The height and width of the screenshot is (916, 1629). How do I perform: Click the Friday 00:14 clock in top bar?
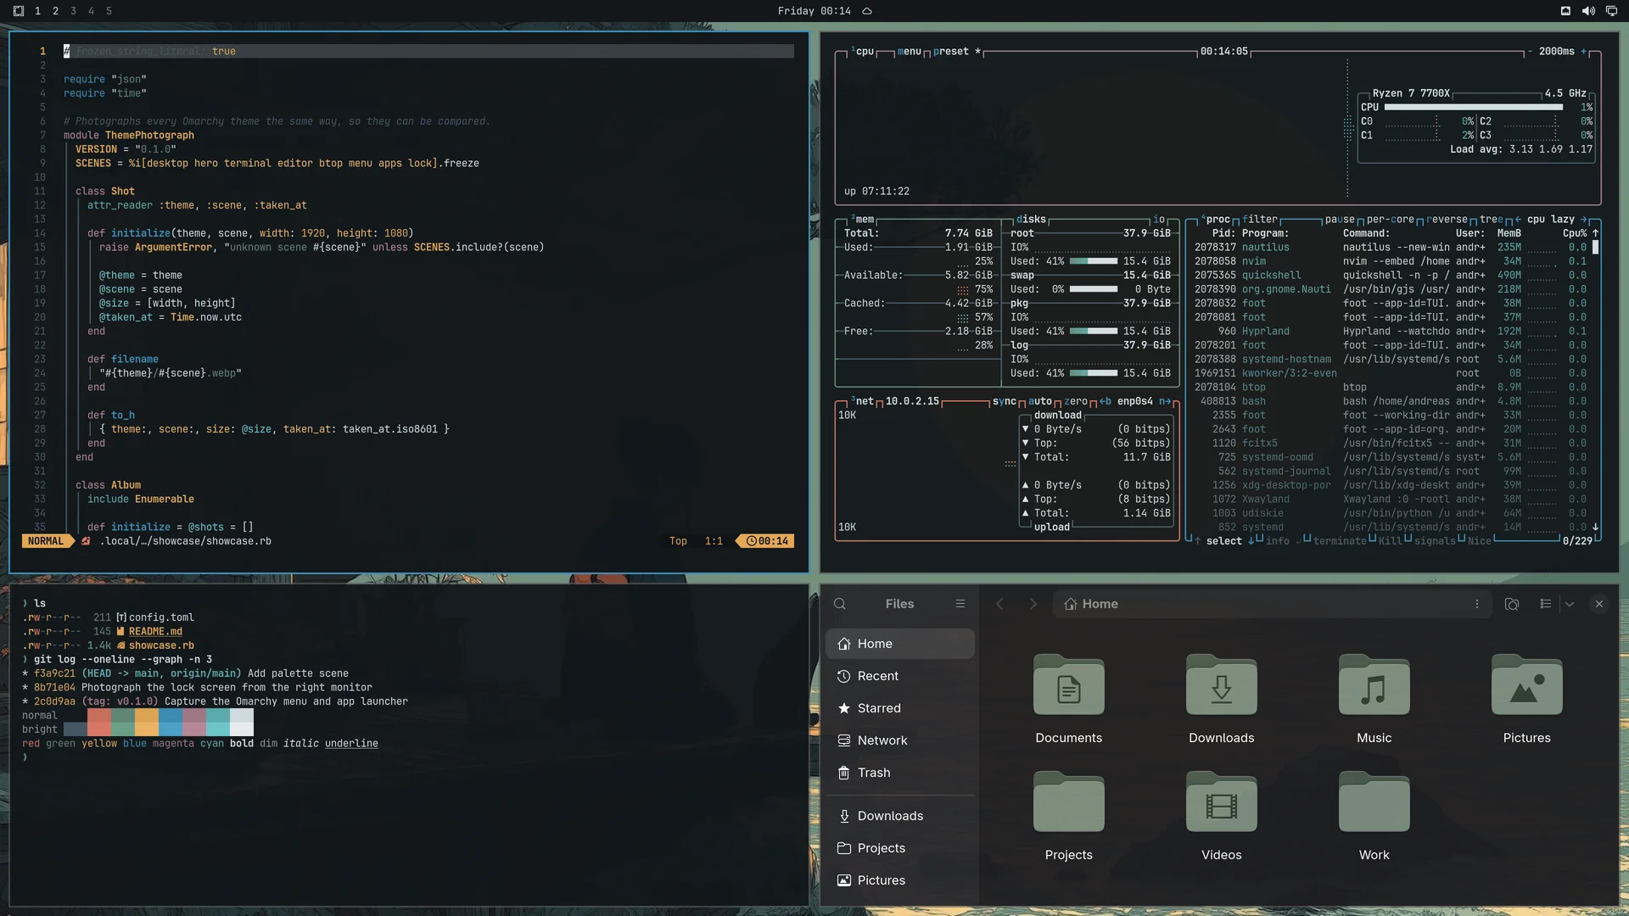click(x=814, y=11)
